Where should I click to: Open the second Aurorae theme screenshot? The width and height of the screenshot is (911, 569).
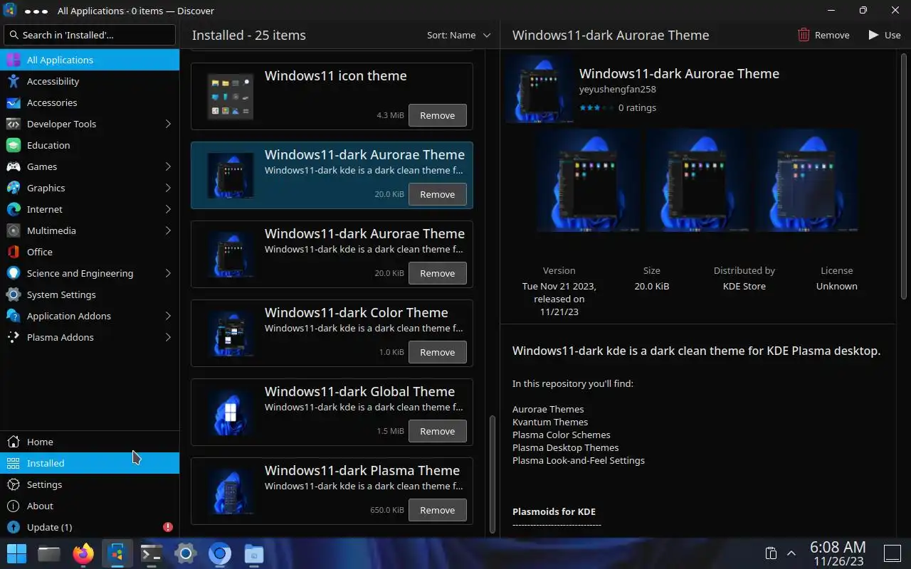pos(697,181)
